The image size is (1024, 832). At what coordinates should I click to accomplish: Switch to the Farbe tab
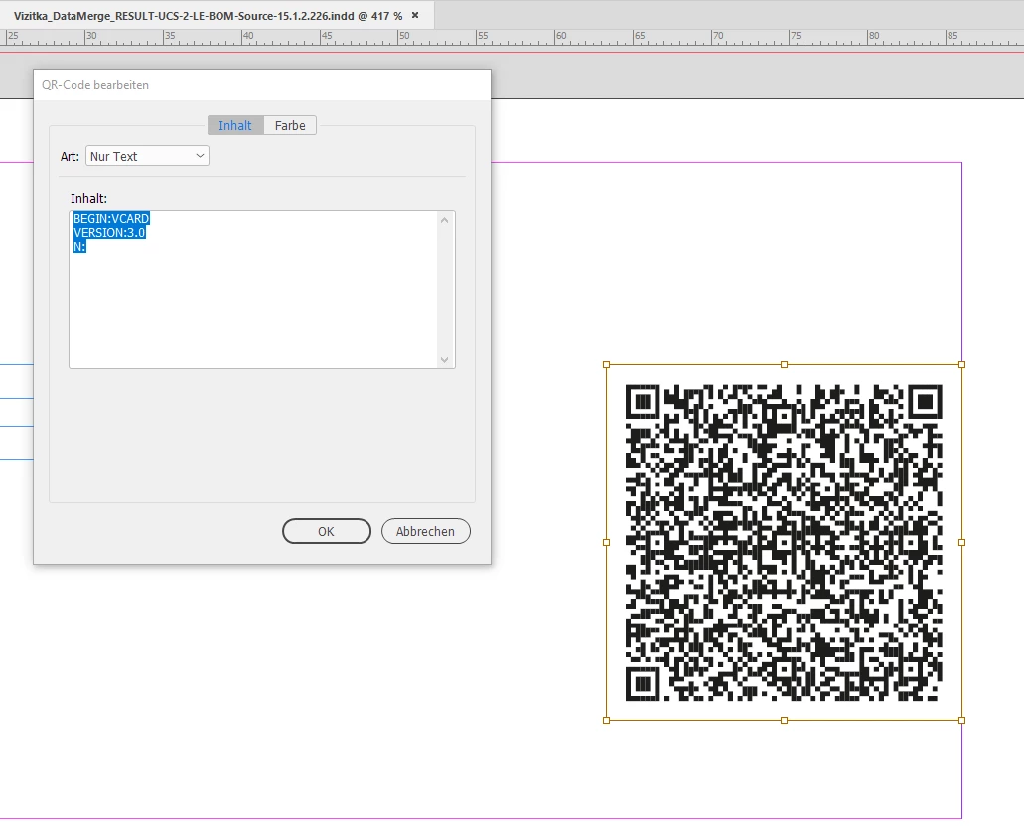point(290,125)
